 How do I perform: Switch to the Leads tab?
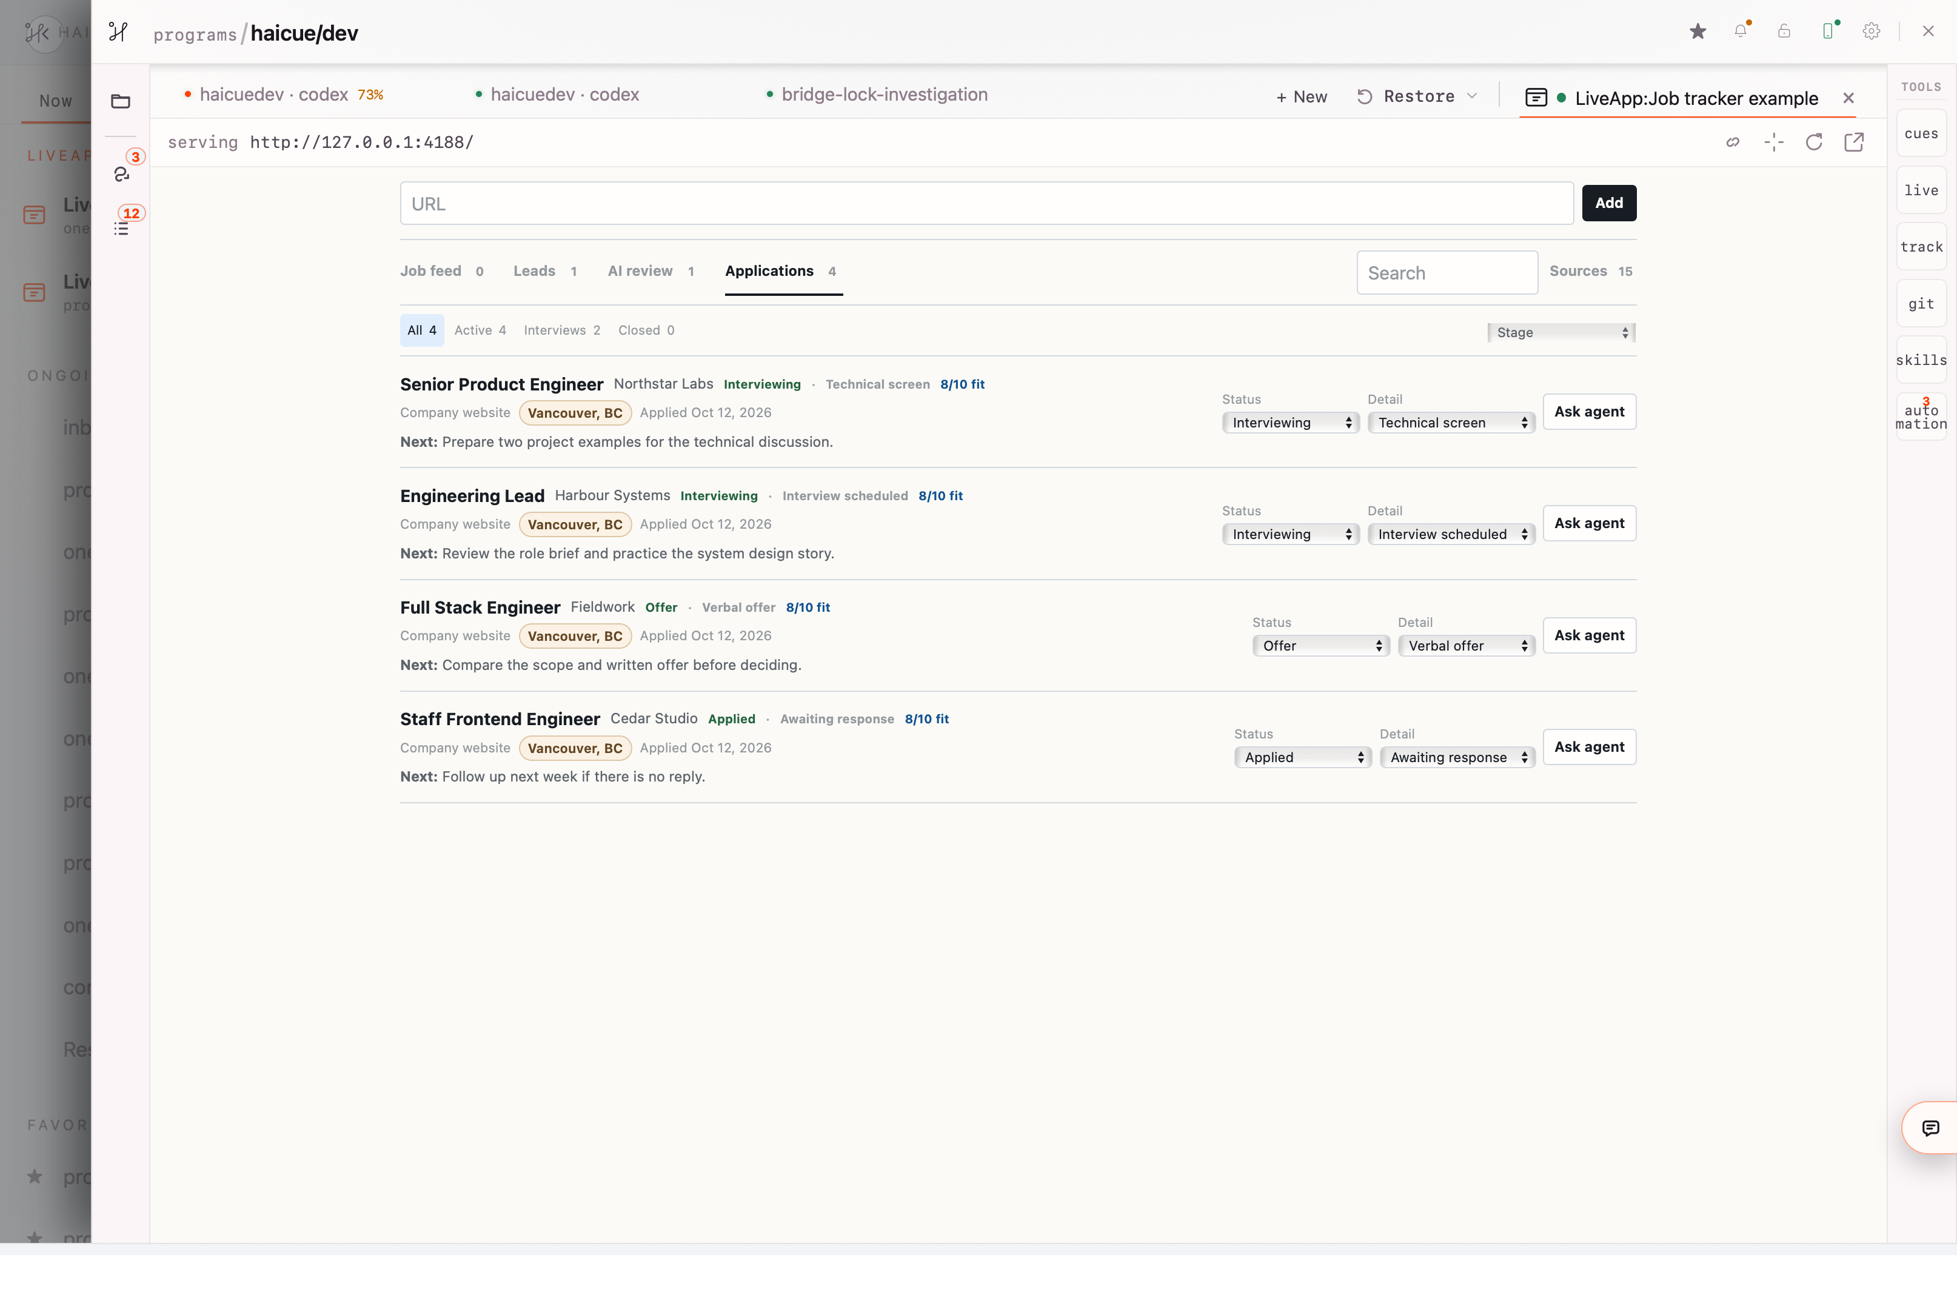click(x=545, y=270)
